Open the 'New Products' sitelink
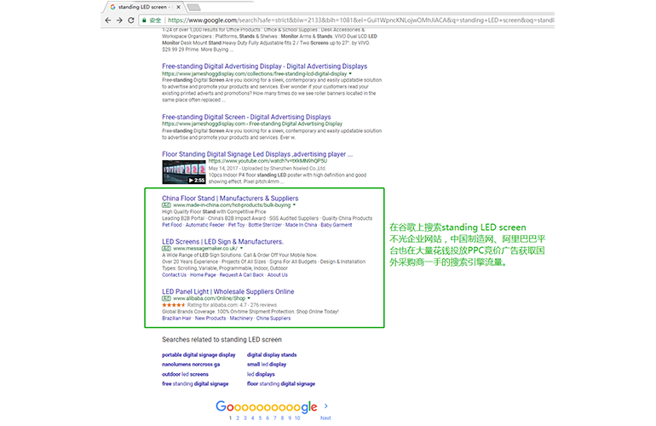This screenshot has height=426, width=656. [x=210, y=319]
